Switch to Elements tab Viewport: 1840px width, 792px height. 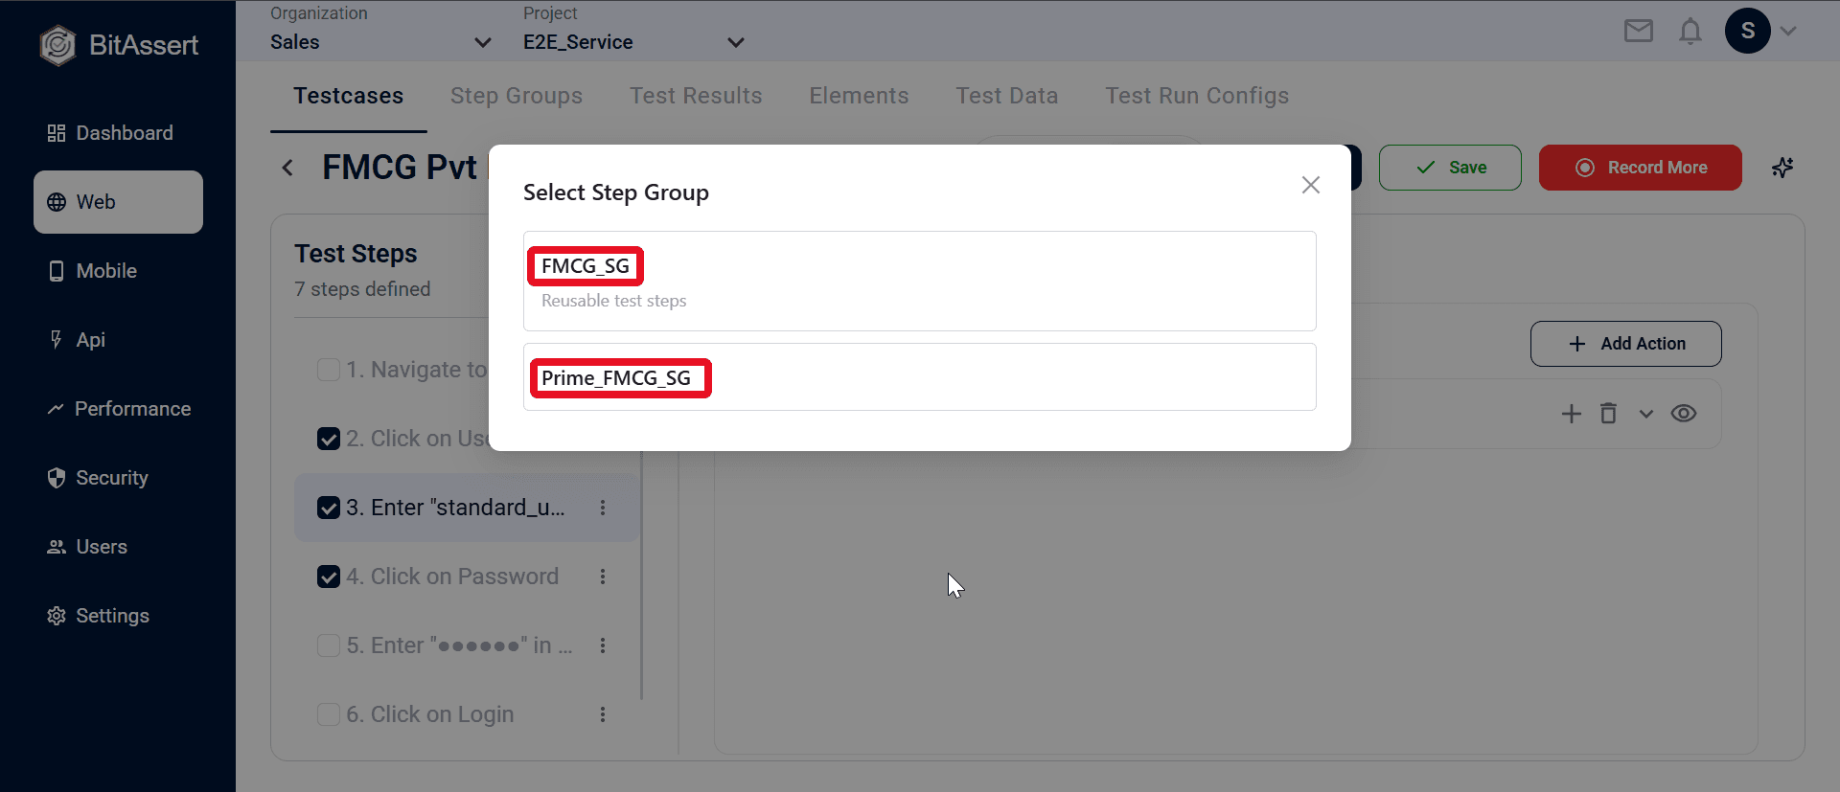pyautogui.click(x=859, y=96)
